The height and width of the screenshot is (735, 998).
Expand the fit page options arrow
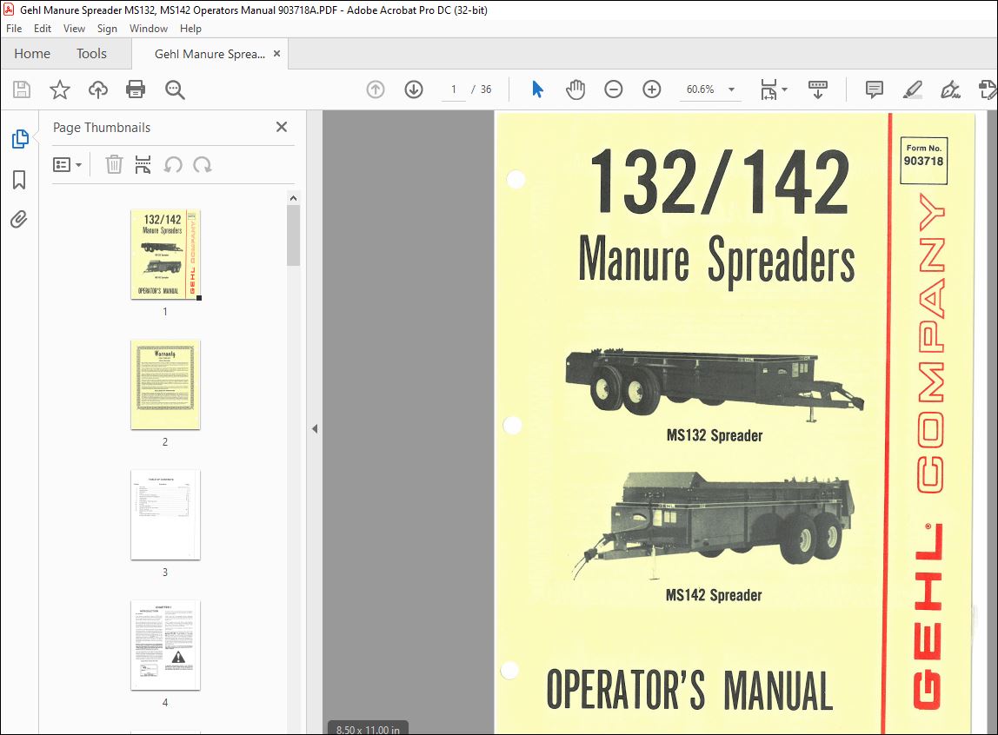point(784,89)
